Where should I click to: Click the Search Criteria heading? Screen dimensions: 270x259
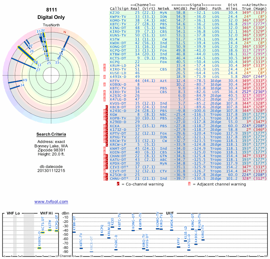point(51,134)
